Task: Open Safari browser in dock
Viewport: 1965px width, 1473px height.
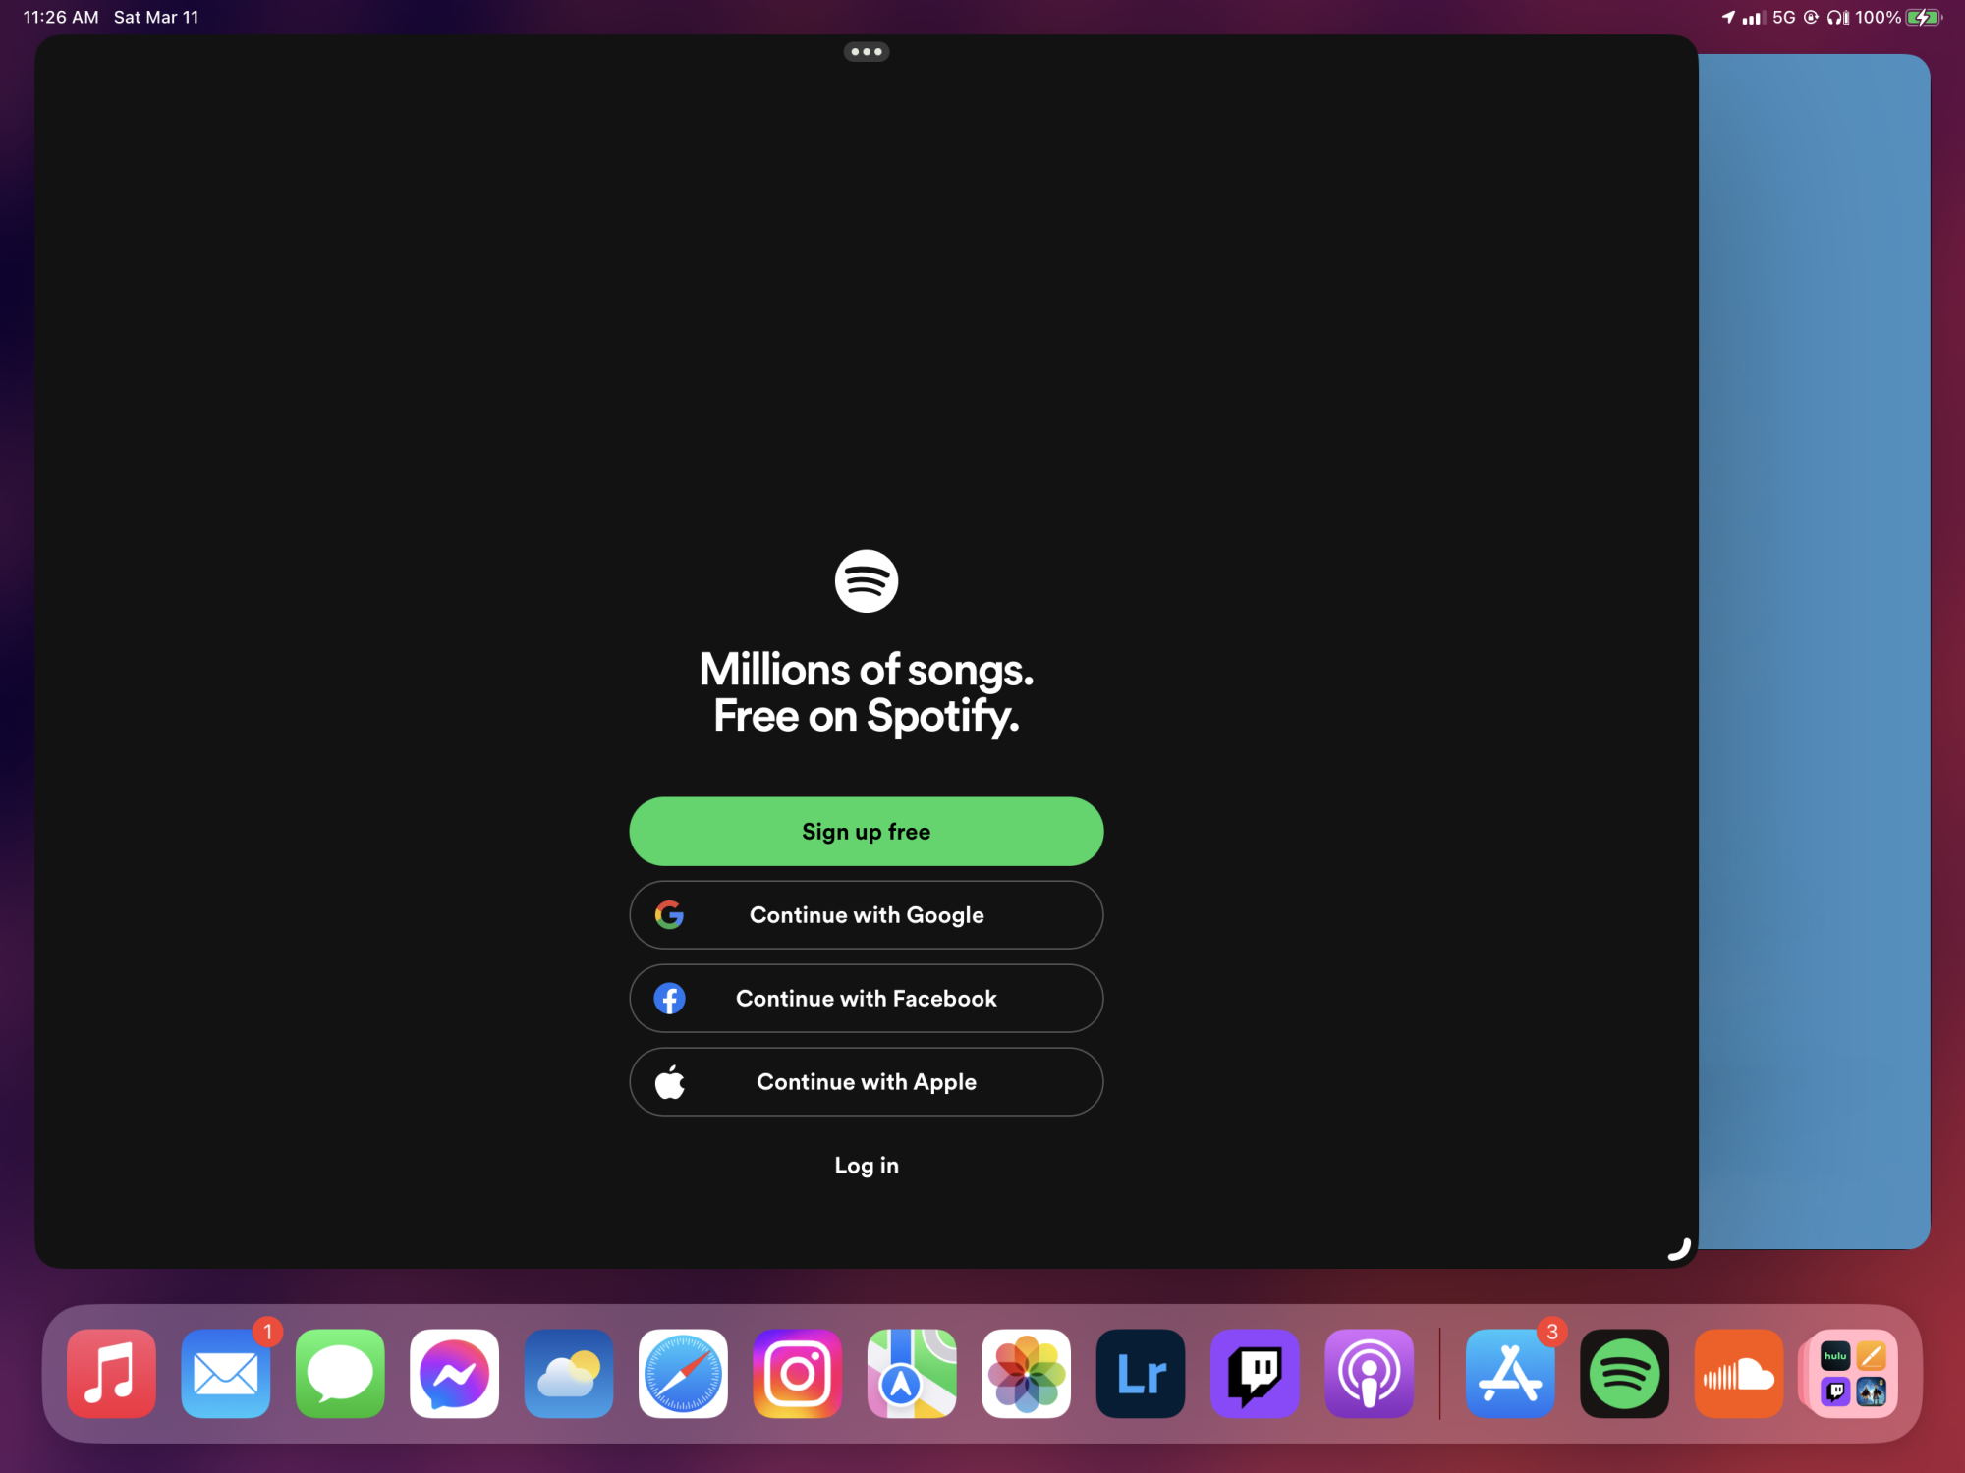Action: tap(683, 1374)
